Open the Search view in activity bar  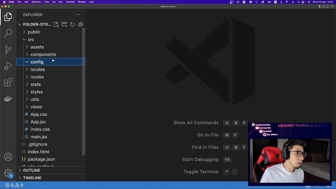8,33
